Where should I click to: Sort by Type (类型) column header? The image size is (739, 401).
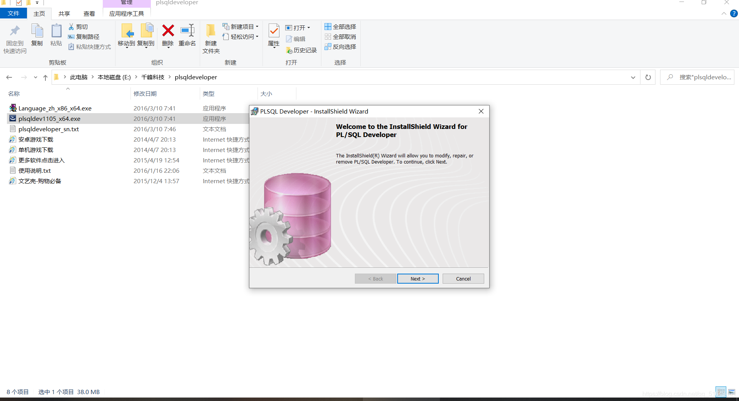click(209, 94)
